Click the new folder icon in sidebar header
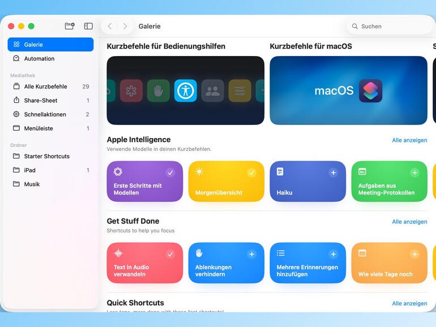The height and width of the screenshot is (327, 436). (70, 26)
